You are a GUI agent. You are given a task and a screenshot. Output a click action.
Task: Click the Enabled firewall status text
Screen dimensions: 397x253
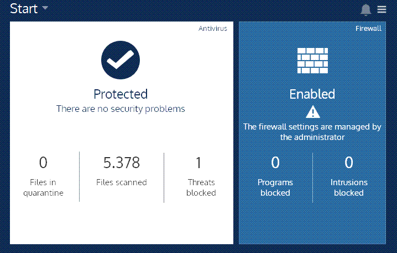click(x=312, y=94)
